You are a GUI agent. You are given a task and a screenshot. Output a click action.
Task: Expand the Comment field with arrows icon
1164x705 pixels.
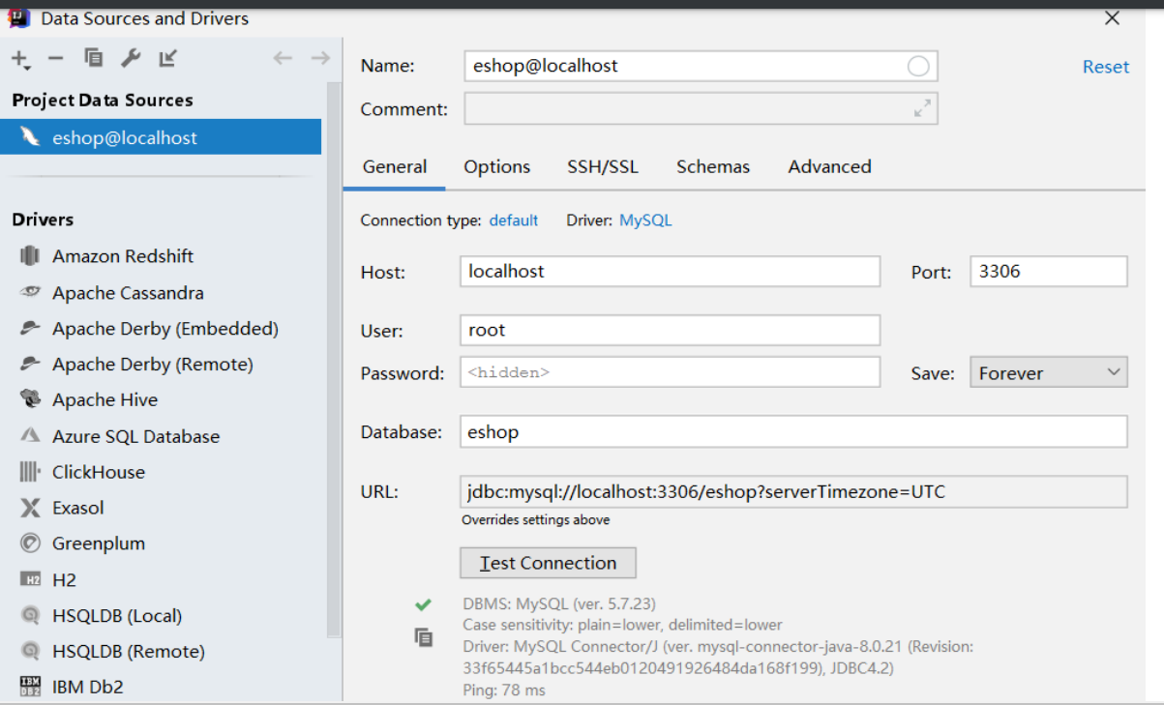pyautogui.click(x=922, y=108)
